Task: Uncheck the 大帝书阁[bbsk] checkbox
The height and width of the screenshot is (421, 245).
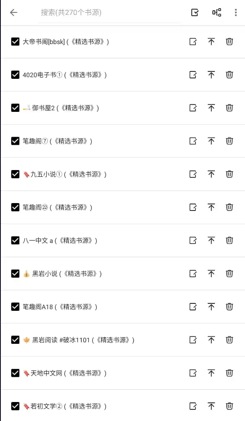Action: (x=15, y=42)
